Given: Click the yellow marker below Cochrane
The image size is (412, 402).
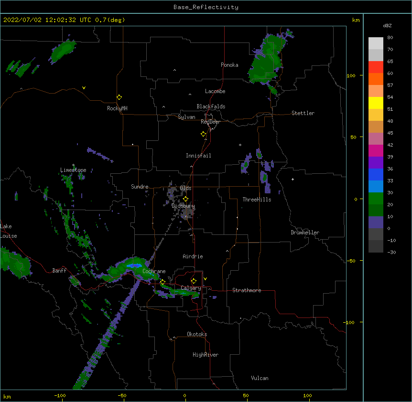Looking at the screenshot, I should pyautogui.click(x=163, y=282).
